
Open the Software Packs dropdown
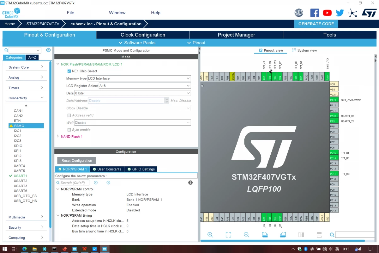pos(137,43)
